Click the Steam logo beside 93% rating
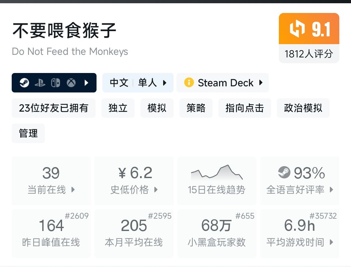Screen dimensions: 351x267 click(x=284, y=173)
